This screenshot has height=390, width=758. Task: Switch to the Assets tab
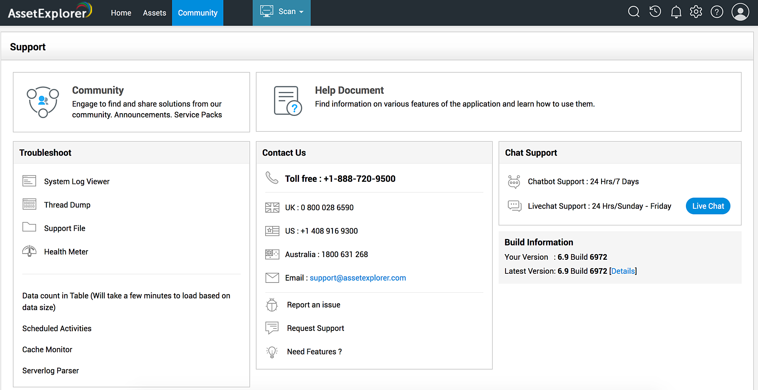pos(154,13)
